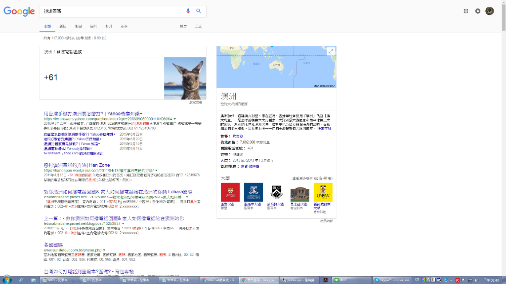506x284 pixels.
Task: Click the magnifying glass search button
Action: coord(199,11)
